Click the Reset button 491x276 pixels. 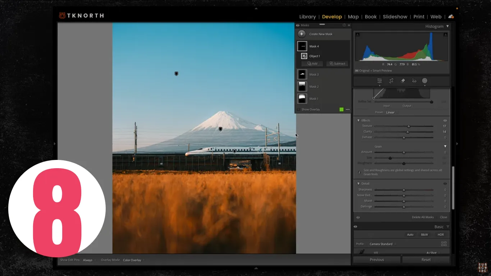pos(426,259)
